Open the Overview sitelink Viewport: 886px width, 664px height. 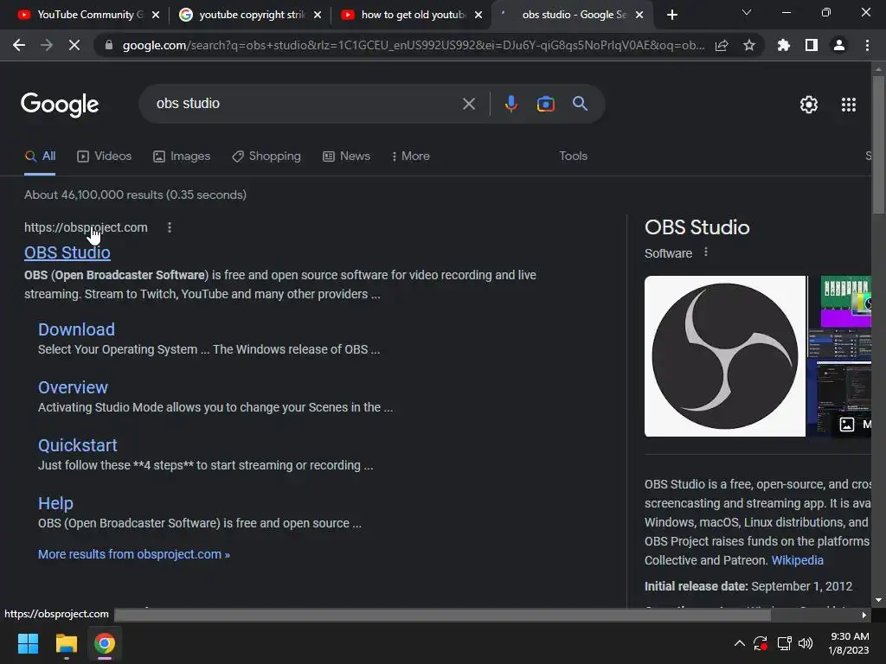[73, 387]
